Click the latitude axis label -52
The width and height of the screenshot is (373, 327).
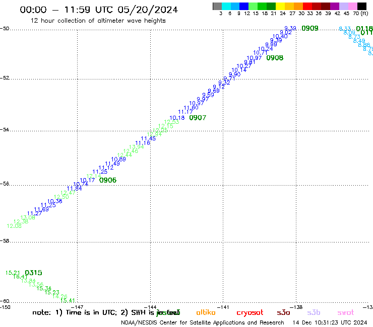(5, 77)
